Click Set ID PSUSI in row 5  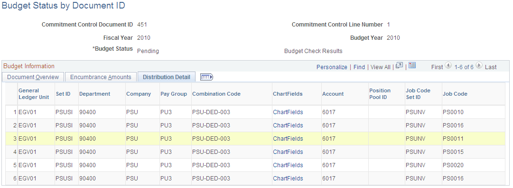click(64, 165)
